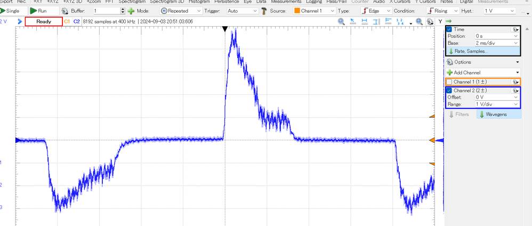532x226 pixels.
Task: Open the Hyst. 1 V dropdown
Action: click(501, 11)
